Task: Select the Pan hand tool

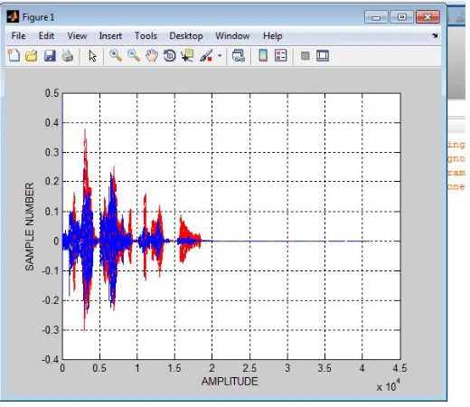Action: (x=152, y=56)
